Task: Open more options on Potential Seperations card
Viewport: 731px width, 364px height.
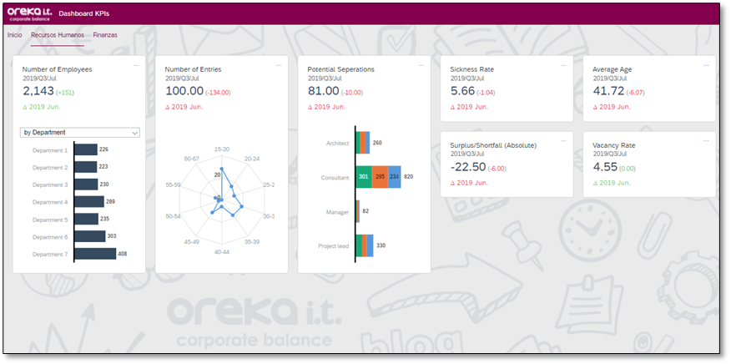Action: (421, 65)
